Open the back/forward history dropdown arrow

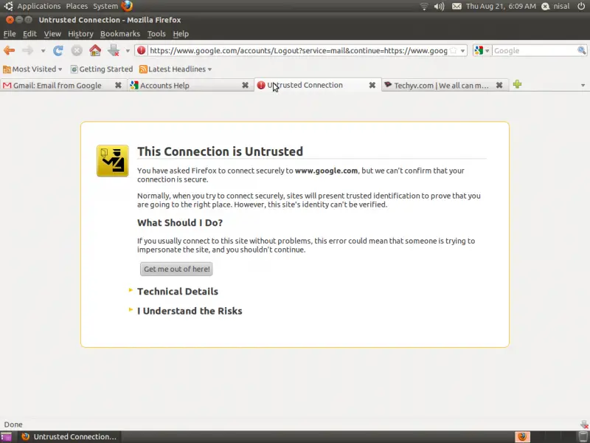44,51
